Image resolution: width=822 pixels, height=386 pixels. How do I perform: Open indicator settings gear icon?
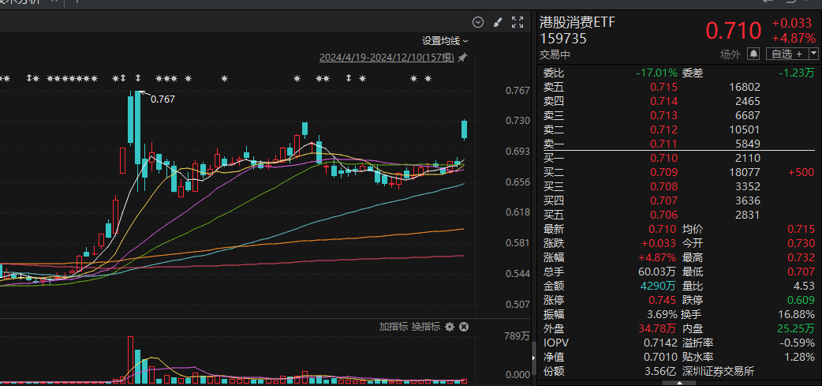pos(450,327)
